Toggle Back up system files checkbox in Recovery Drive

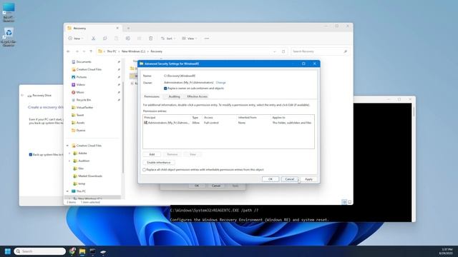(x=30, y=154)
